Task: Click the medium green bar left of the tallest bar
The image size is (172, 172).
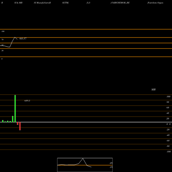Action: [x=13, y=119]
